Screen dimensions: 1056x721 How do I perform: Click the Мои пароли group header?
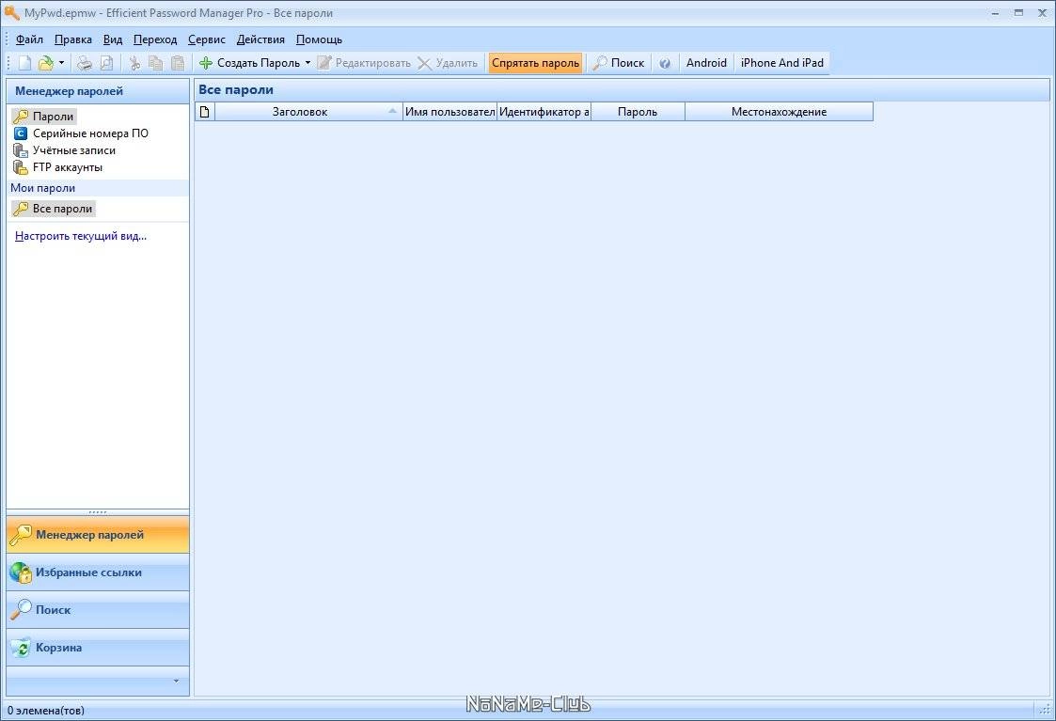click(98, 188)
